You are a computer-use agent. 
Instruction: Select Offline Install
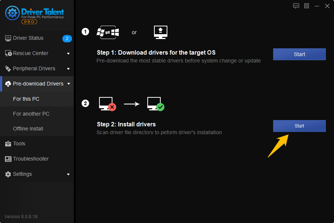click(37, 129)
